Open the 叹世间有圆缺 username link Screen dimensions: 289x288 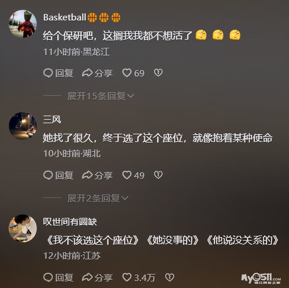point(70,221)
